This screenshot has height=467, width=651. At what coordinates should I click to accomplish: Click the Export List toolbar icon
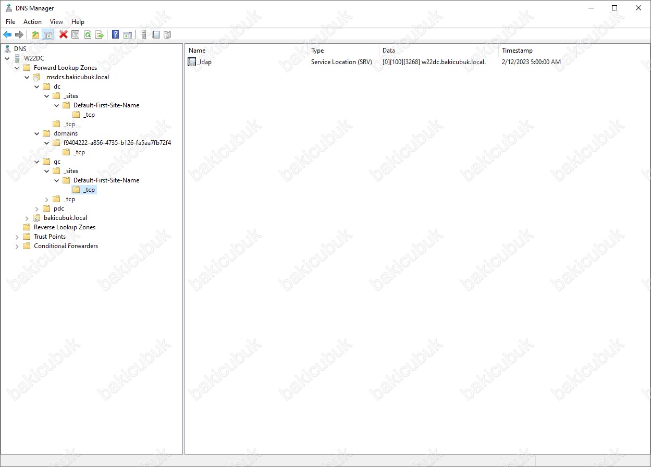[x=100, y=35]
